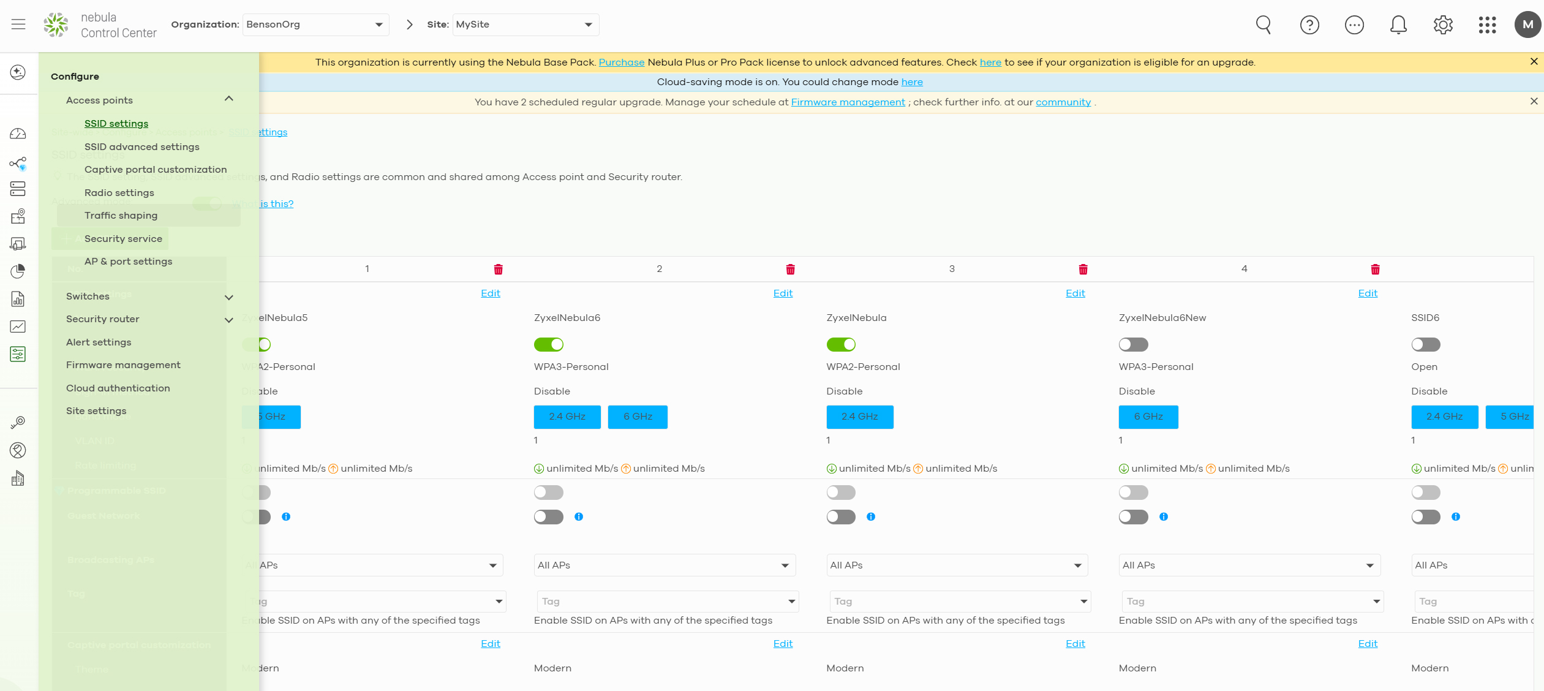Dismiss the scheduled upgrade banner

tap(1534, 101)
